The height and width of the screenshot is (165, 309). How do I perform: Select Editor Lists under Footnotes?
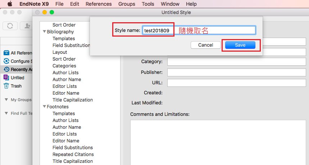(x=65, y=134)
